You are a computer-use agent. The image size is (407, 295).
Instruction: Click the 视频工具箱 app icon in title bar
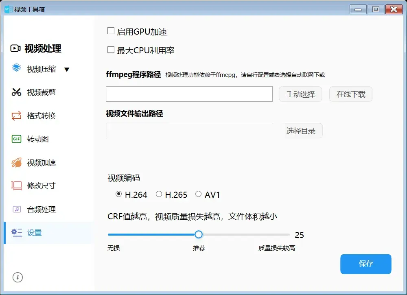7,9
